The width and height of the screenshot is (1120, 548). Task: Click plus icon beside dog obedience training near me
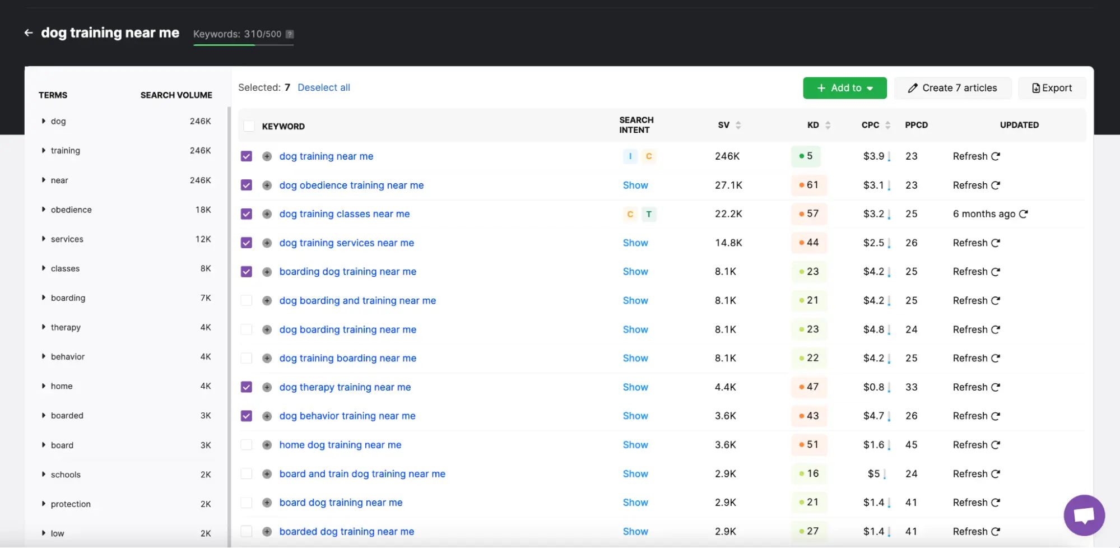click(267, 185)
